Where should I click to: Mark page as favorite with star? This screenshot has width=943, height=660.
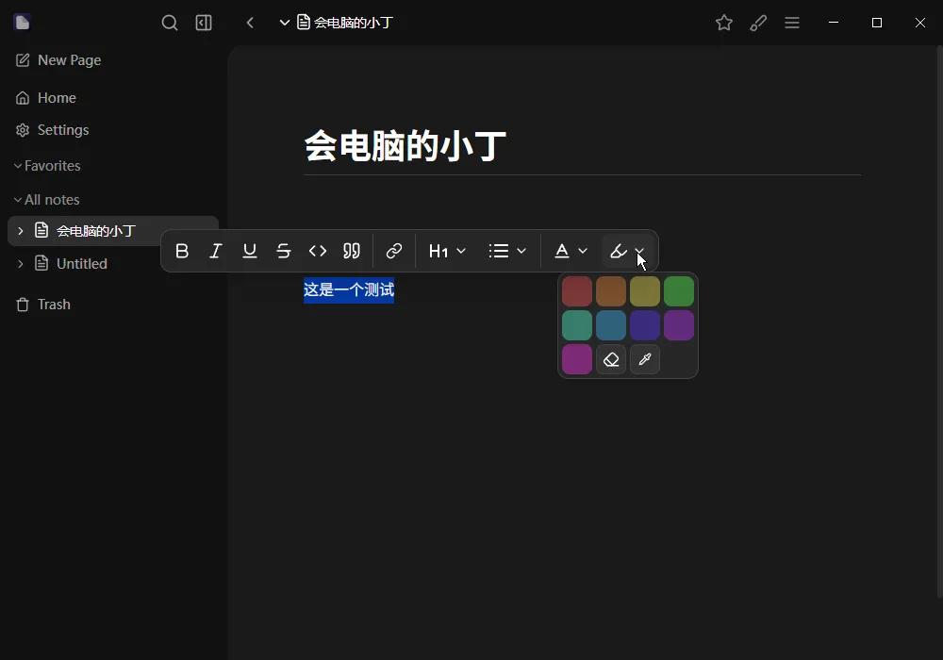tap(724, 23)
